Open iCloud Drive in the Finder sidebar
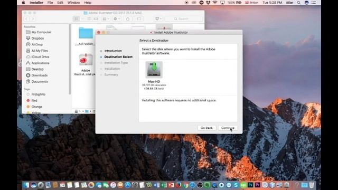338x190 pixels. (40, 57)
